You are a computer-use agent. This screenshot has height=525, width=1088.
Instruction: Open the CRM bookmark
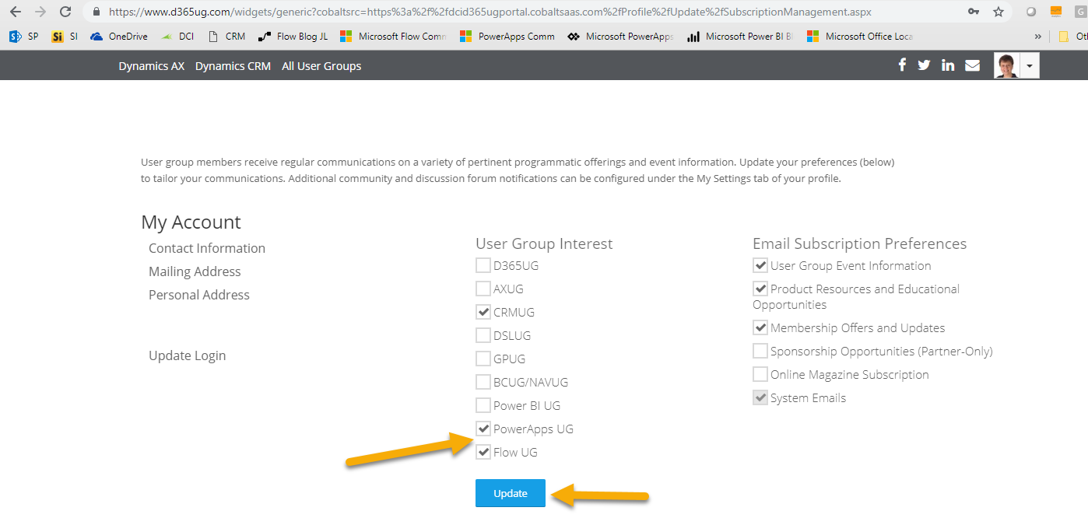(x=226, y=36)
